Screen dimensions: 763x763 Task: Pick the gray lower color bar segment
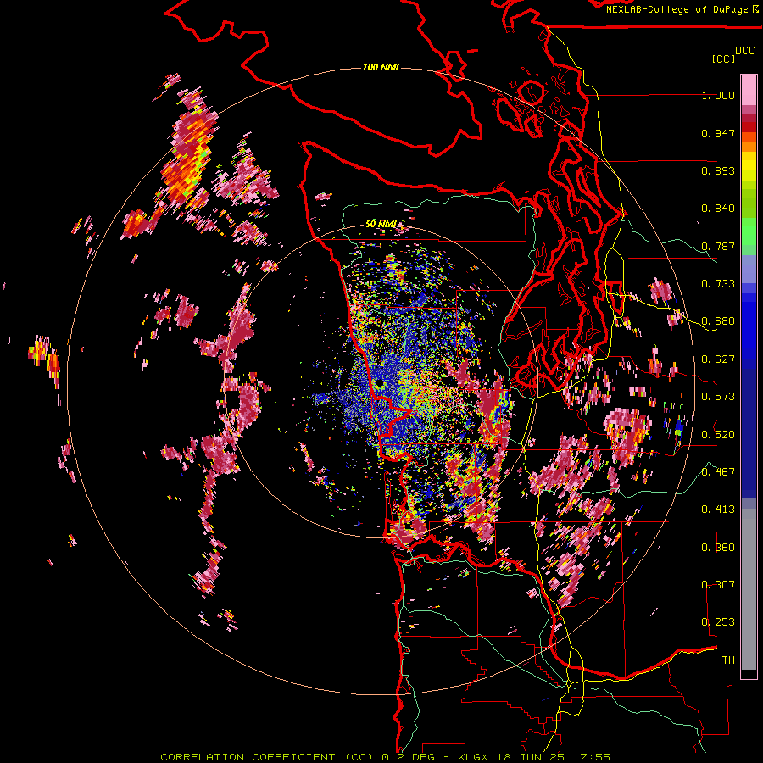[749, 589]
